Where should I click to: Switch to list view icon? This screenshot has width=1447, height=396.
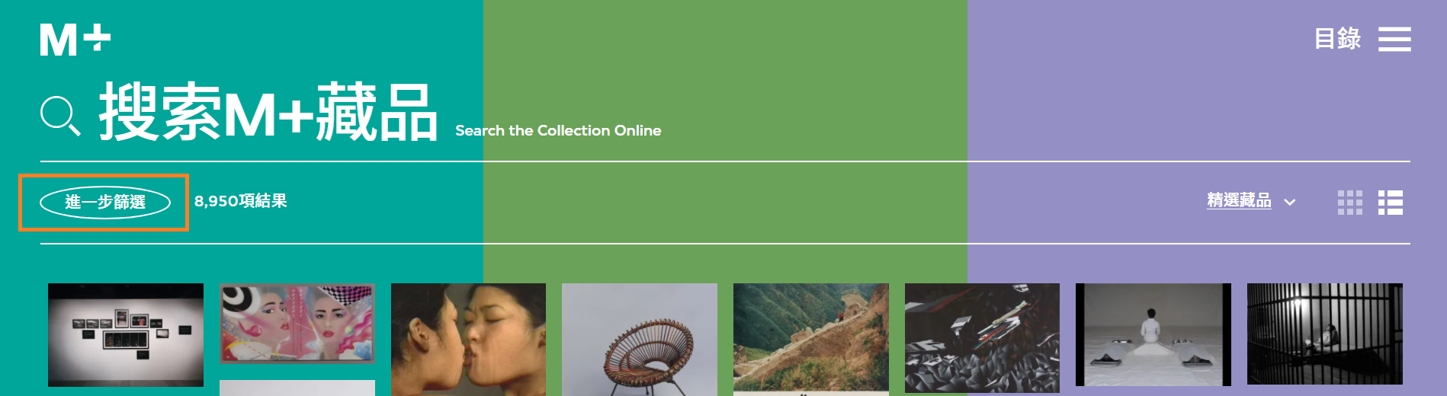1391,203
